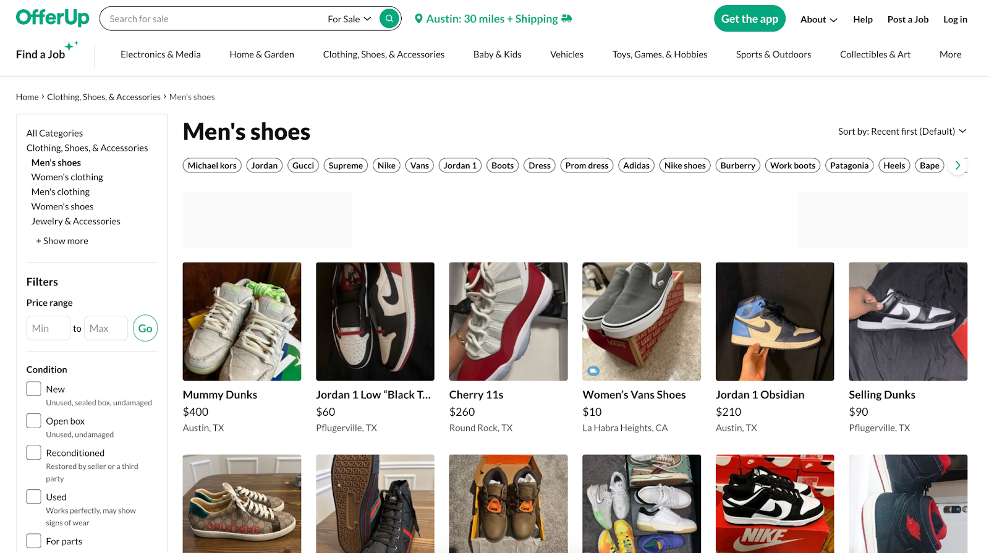
Task: Click the right arrow to scroll tag chips
Action: [x=957, y=165]
